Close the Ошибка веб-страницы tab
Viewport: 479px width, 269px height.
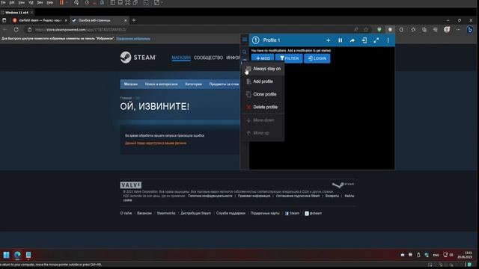click(x=125, y=20)
